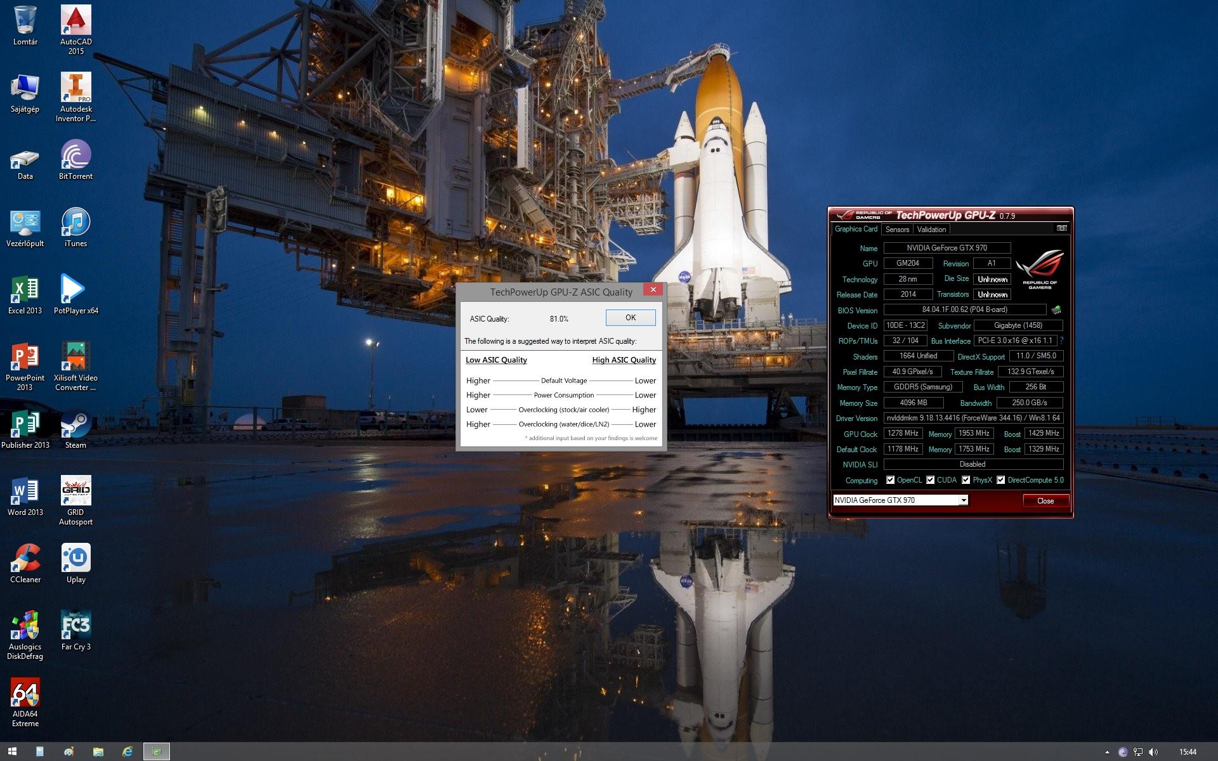Click the GPU-Z screenshot camera icon
This screenshot has height=761, width=1218.
pos(1061,228)
